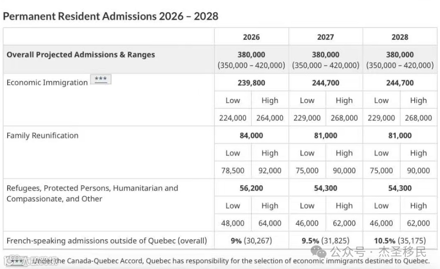Click the 2027 column header

pyautogui.click(x=325, y=37)
